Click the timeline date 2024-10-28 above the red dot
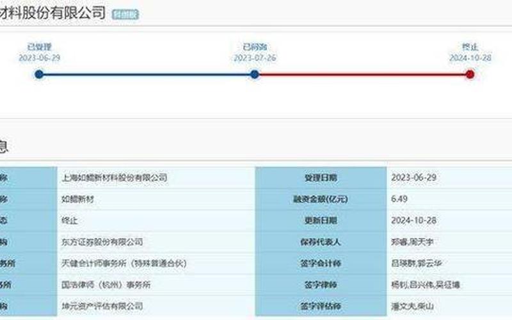 point(470,58)
